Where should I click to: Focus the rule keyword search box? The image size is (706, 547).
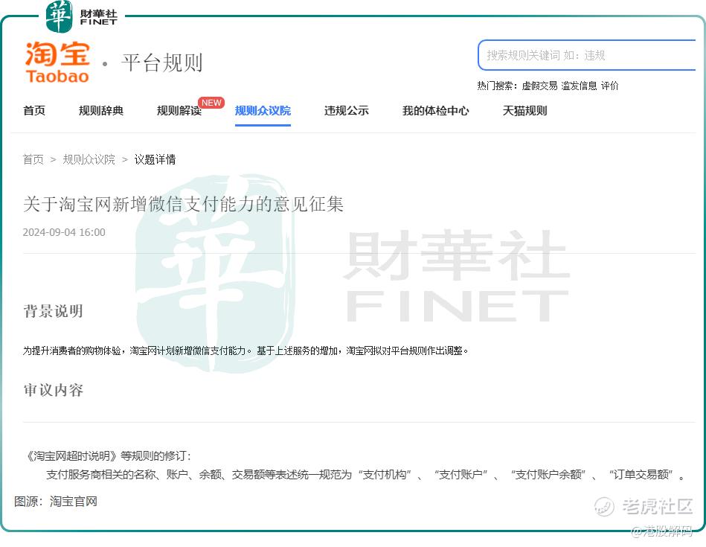587,55
